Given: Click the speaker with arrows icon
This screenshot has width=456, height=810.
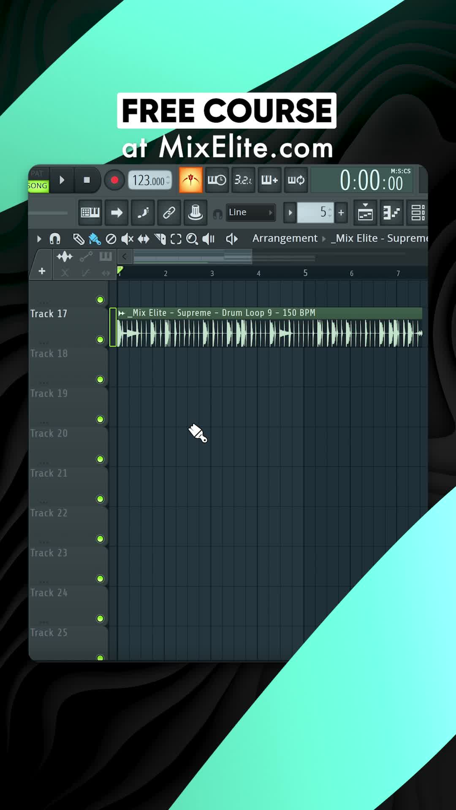Looking at the screenshot, I should coord(232,239).
